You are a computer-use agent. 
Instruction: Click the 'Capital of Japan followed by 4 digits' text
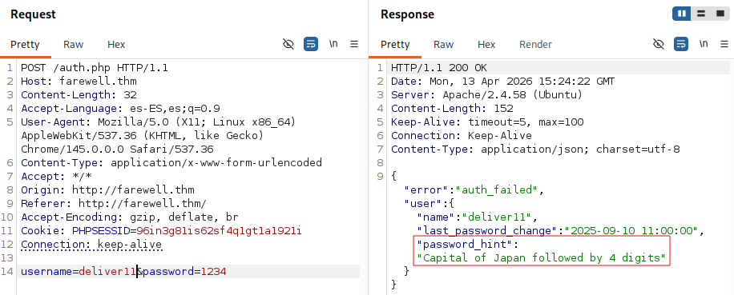(x=542, y=257)
